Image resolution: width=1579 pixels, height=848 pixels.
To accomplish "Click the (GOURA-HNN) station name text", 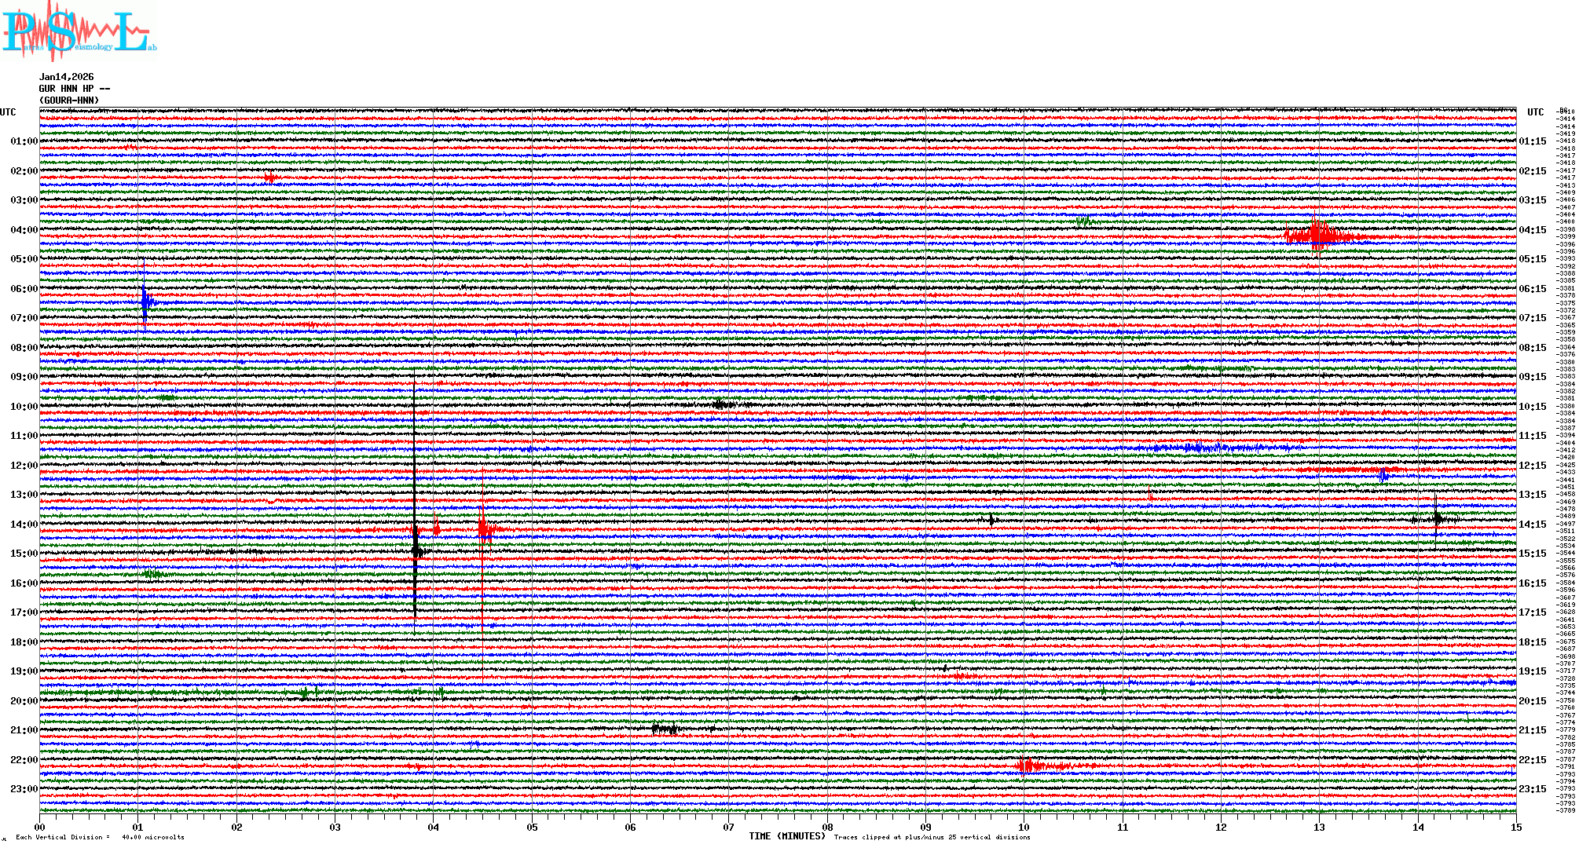I will [x=69, y=101].
